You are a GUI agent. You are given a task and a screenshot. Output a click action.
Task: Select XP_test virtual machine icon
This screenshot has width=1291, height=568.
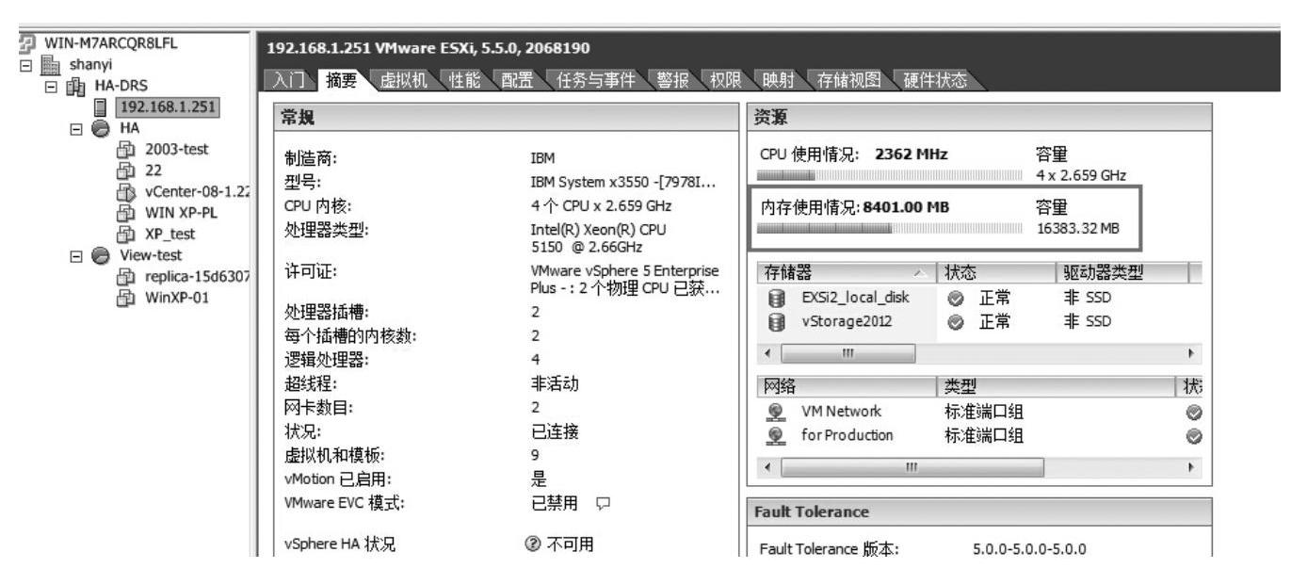coord(123,233)
